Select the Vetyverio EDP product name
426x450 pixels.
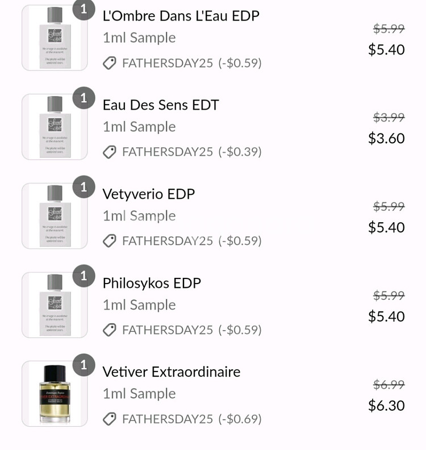point(149,194)
